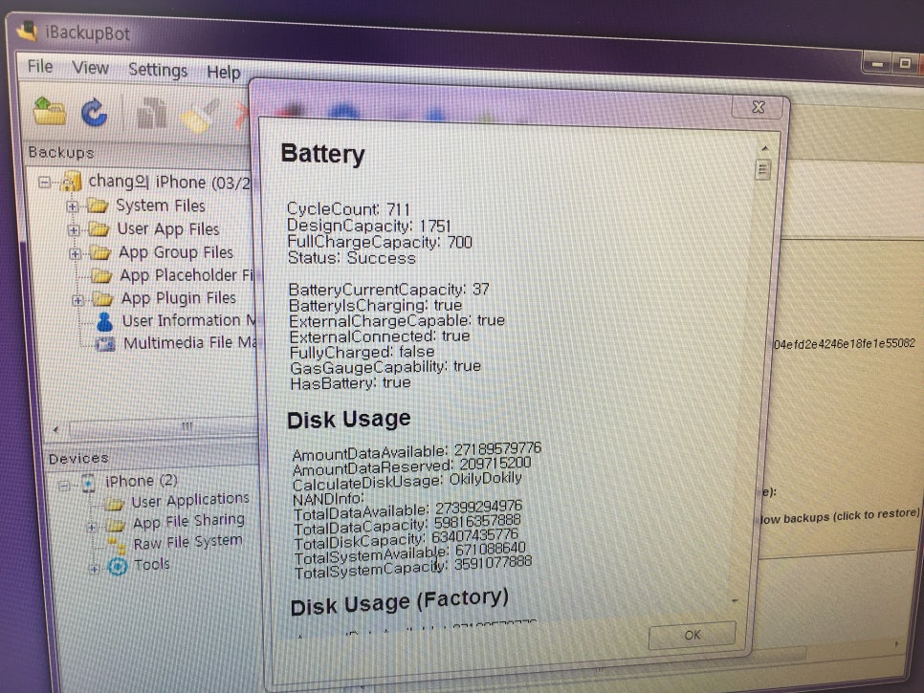Select the App File Sharing tree label
Screen dimensions: 924x693
pyautogui.click(x=188, y=521)
